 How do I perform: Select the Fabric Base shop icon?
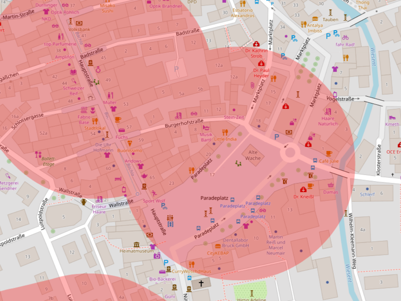[84, 110]
